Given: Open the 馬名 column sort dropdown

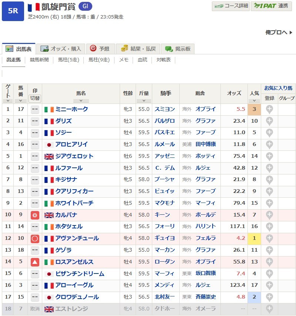Looking at the screenshot, I should (81, 101).
